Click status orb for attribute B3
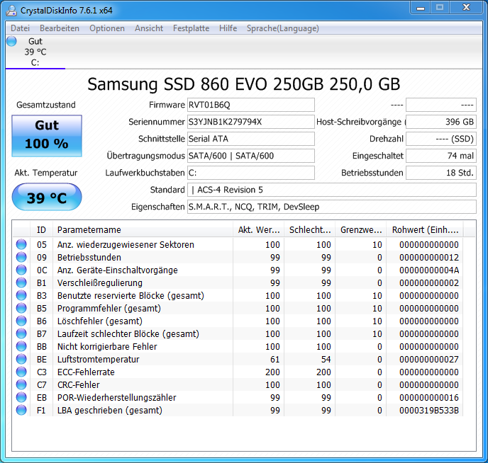Viewport: 488px width, 463px height. pyautogui.click(x=21, y=295)
